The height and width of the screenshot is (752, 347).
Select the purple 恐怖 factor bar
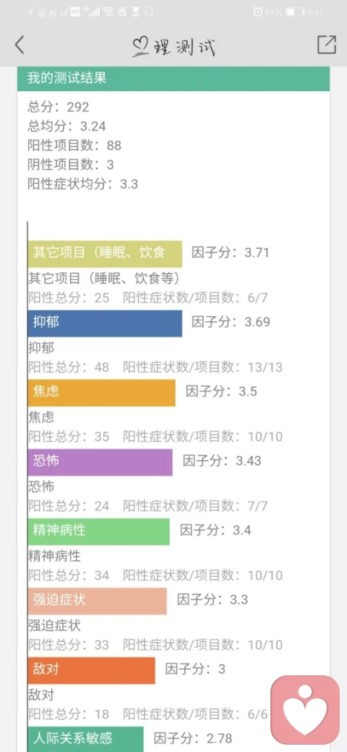point(100,462)
